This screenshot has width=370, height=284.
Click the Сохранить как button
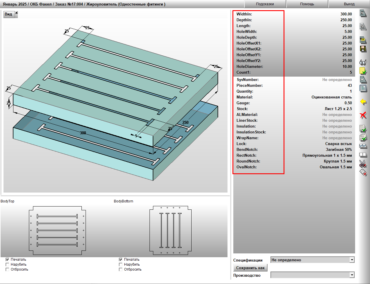pyautogui.click(x=250, y=268)
